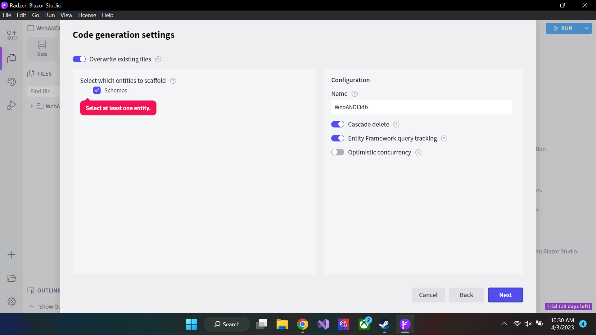596x335 pixels.
Task: Turn off Cascade delete
Action: tap(338, 124)
